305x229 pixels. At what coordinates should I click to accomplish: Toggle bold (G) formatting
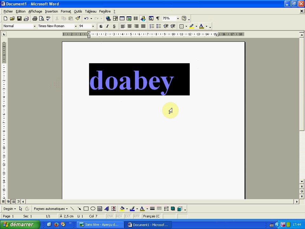pos(101,26)
